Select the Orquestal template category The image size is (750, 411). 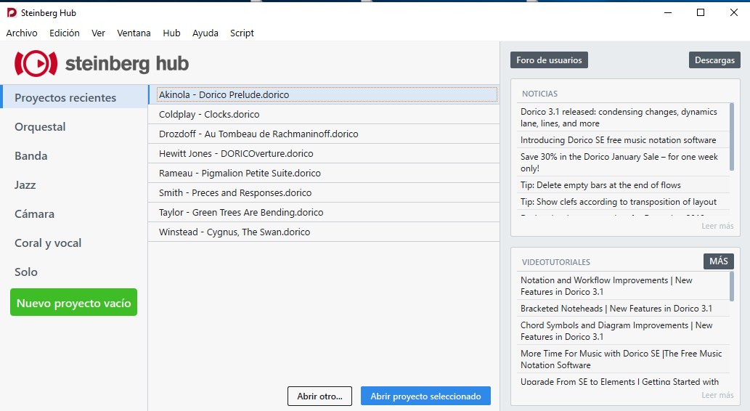pyautogui.click(x=74, y=126)
